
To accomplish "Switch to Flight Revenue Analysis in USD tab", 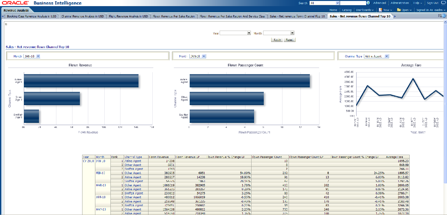I will 128,16.
